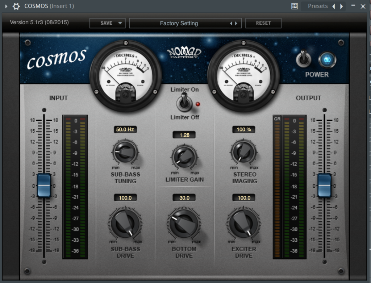Click the 100.0 value above SUB-BASS DRIVE
Image resolution: width=371 pixels, height=283 pixels.
click(x=125, y=198)
